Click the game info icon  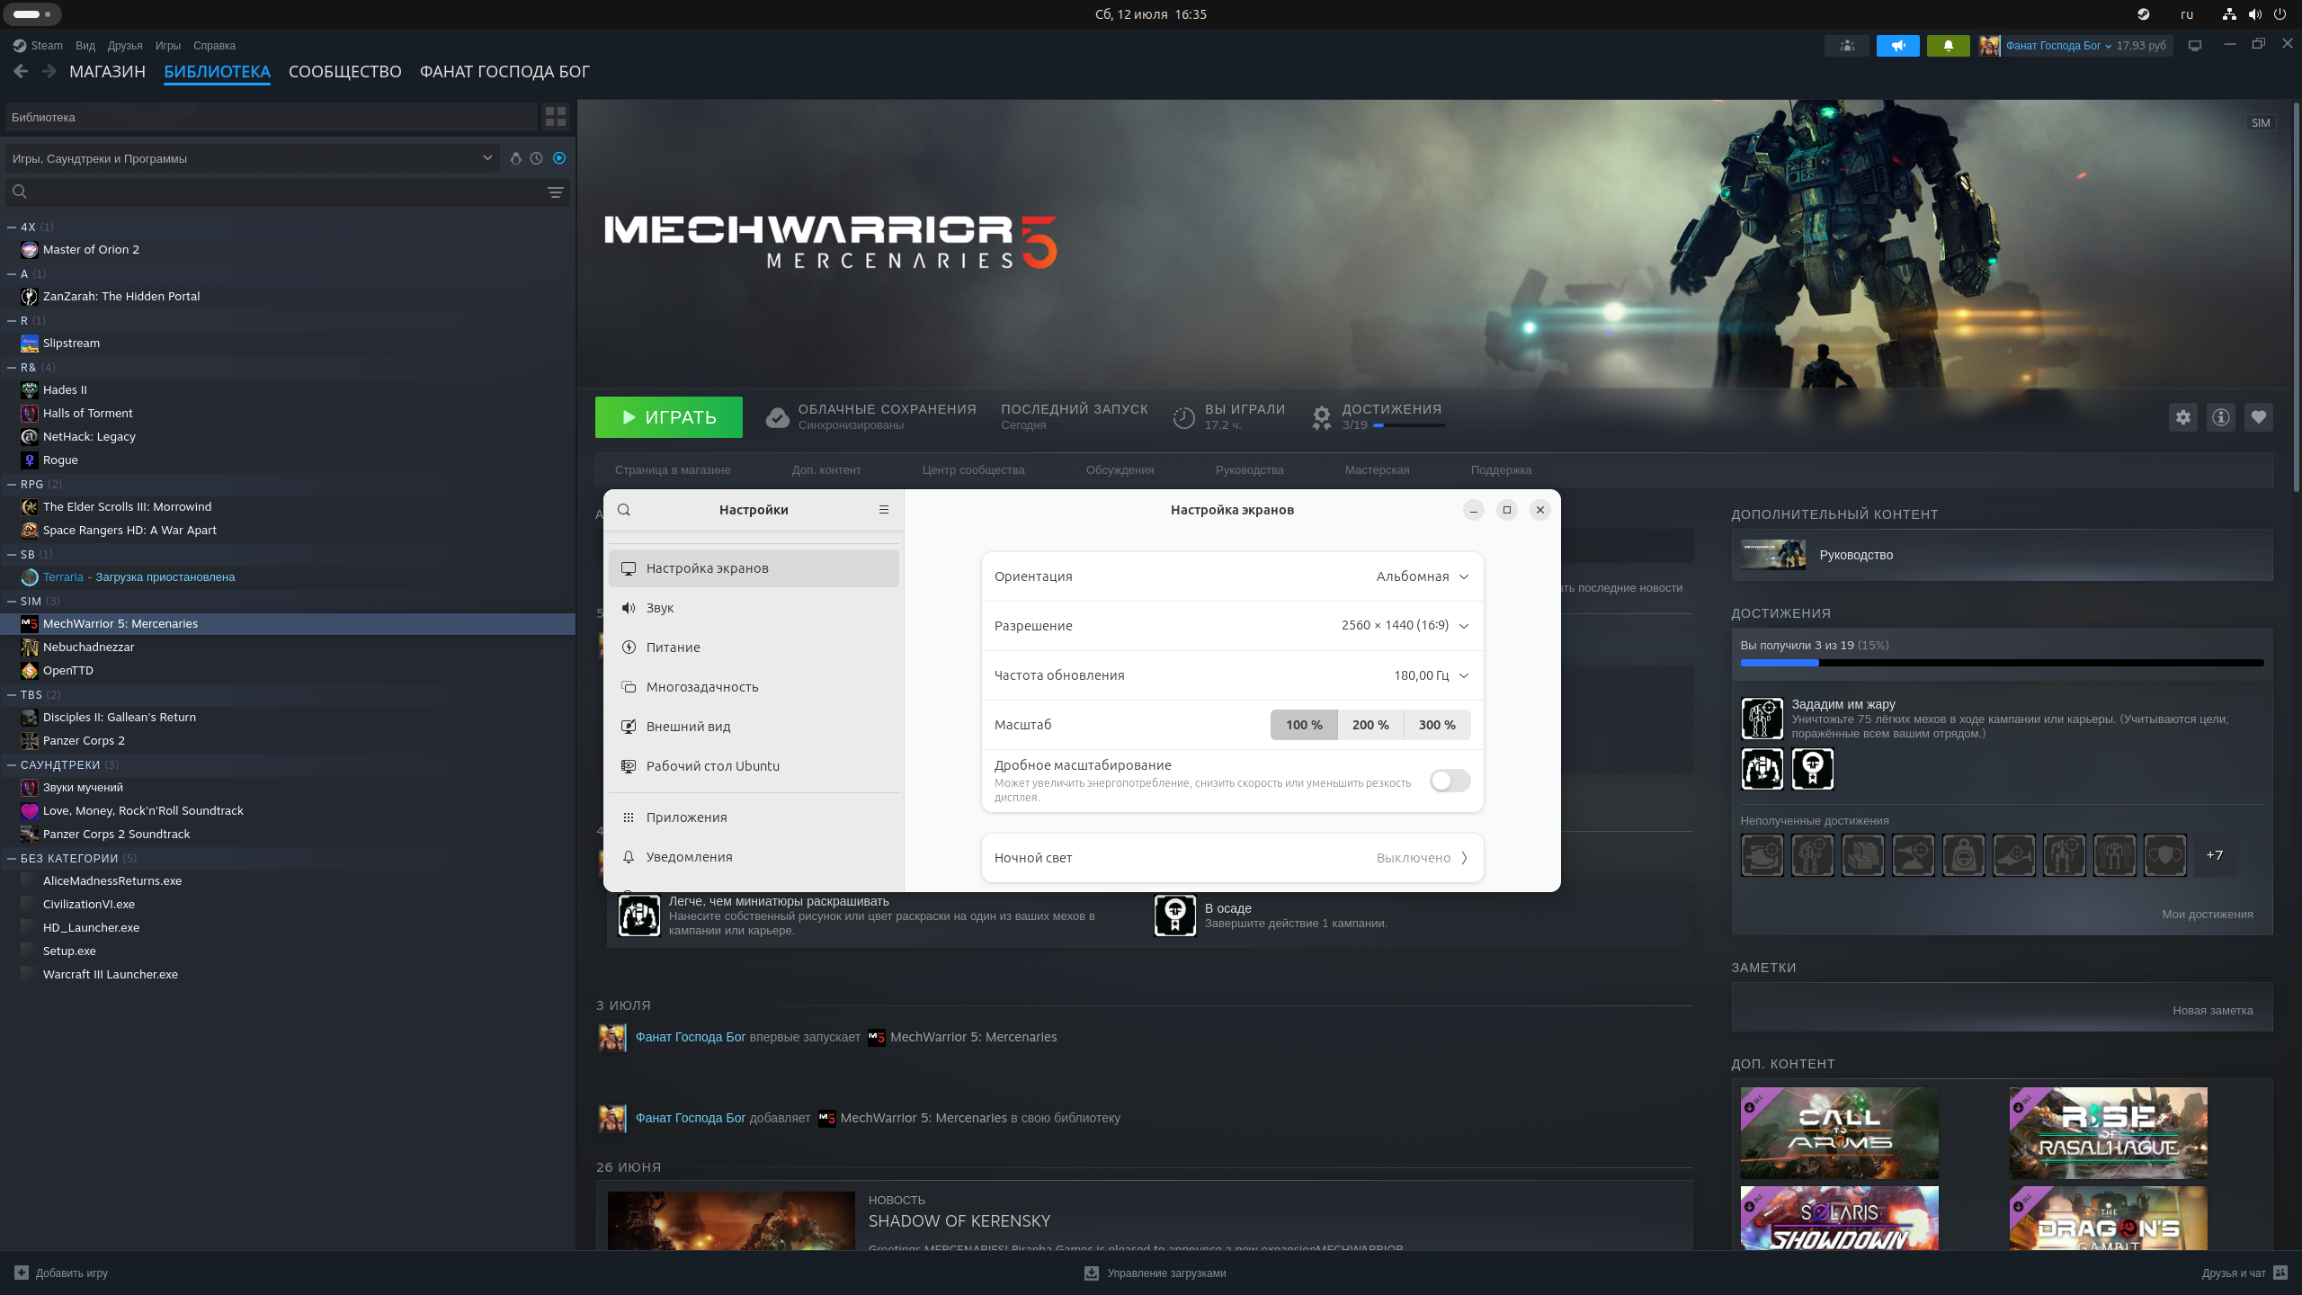tap(2221, 417)
